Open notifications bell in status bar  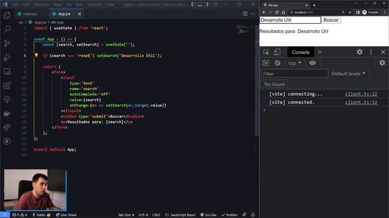[x=253, y=215]
